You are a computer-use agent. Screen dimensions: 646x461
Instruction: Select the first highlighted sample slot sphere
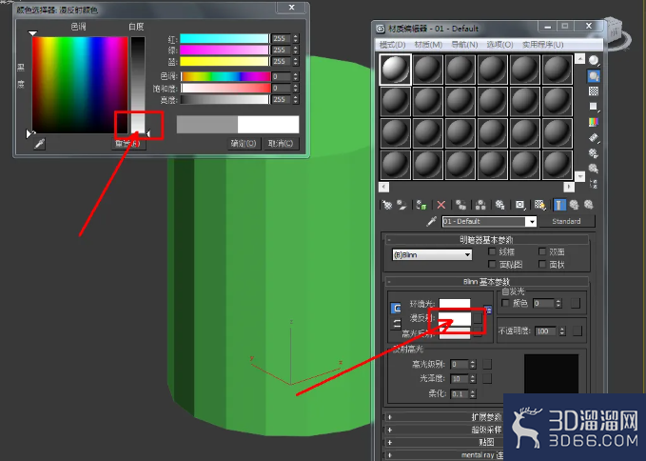point(395,70)
